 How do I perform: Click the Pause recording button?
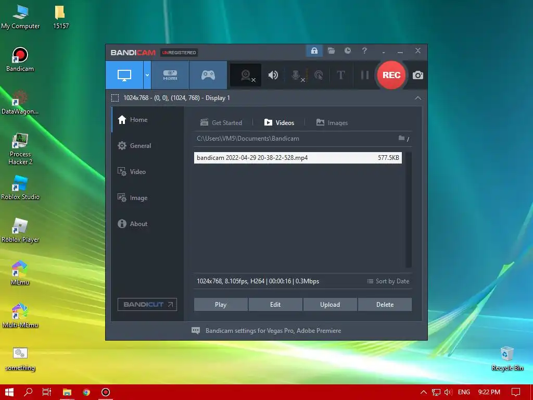coord(365,75)
